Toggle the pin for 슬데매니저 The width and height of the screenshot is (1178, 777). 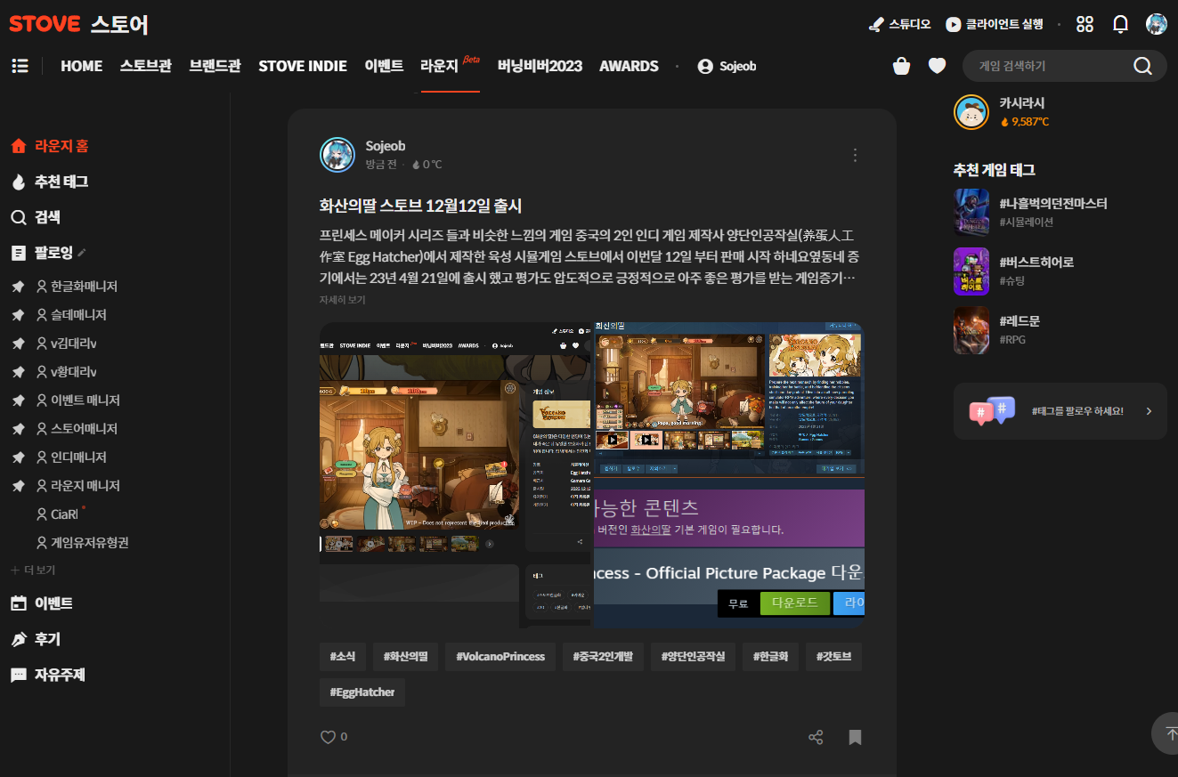tap(18, 315)
